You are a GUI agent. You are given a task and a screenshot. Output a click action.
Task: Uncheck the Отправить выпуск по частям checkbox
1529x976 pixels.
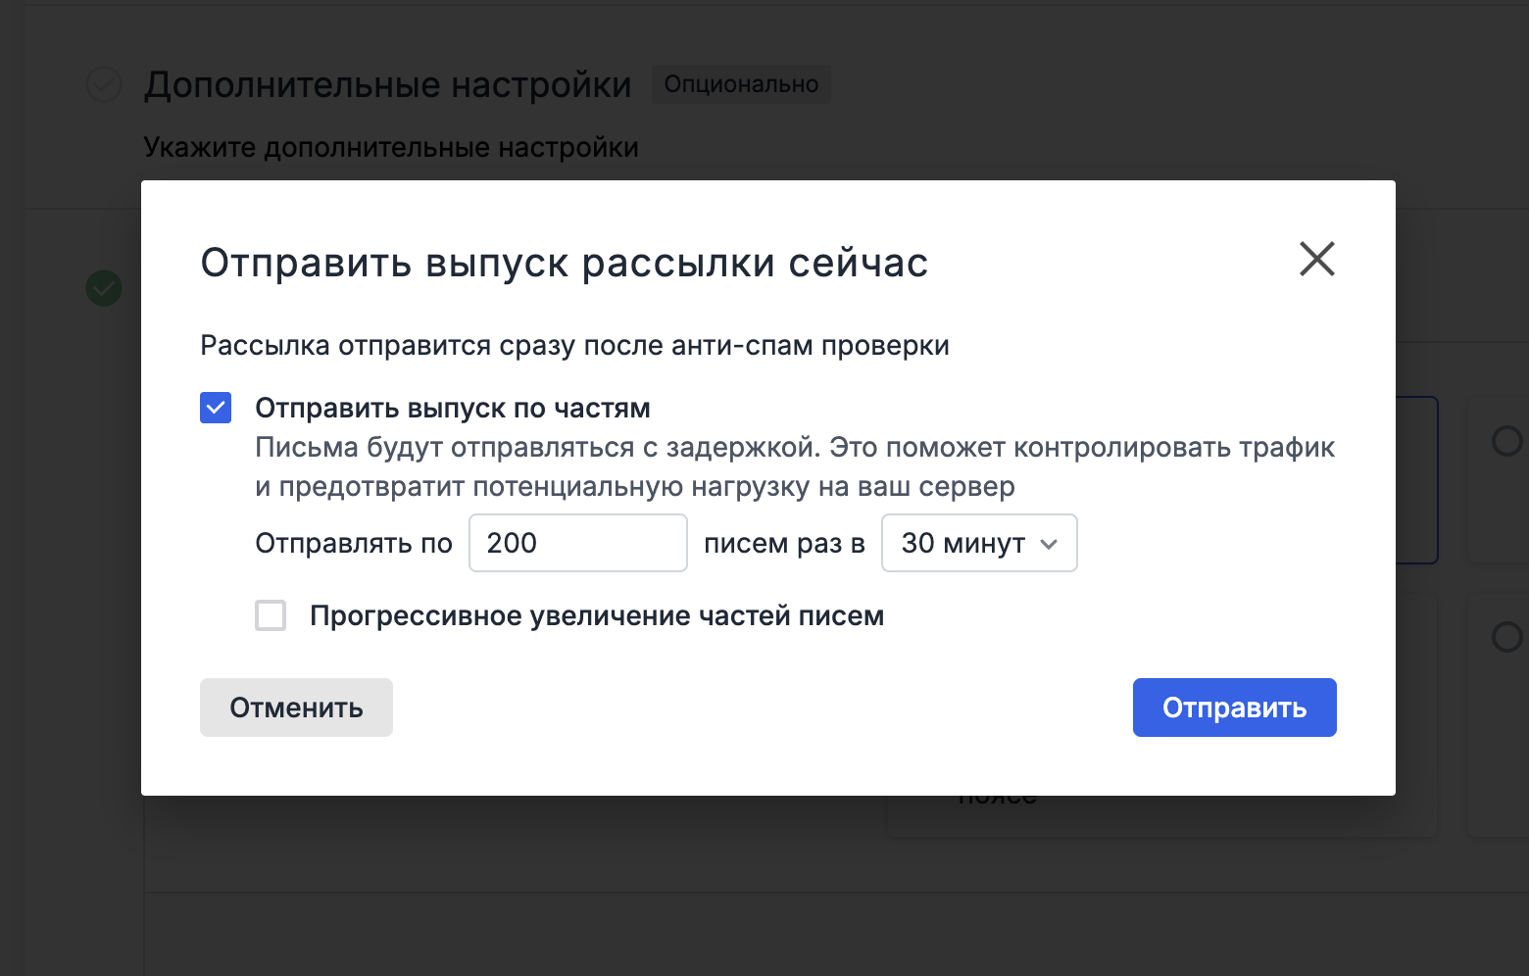[x=216, y=408]
